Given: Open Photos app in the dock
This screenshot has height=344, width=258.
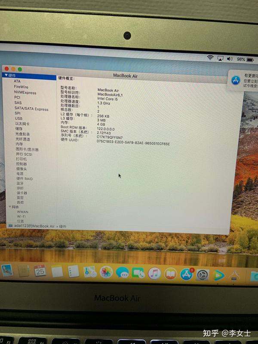Looking at the screenshot, I should (106, 272).
